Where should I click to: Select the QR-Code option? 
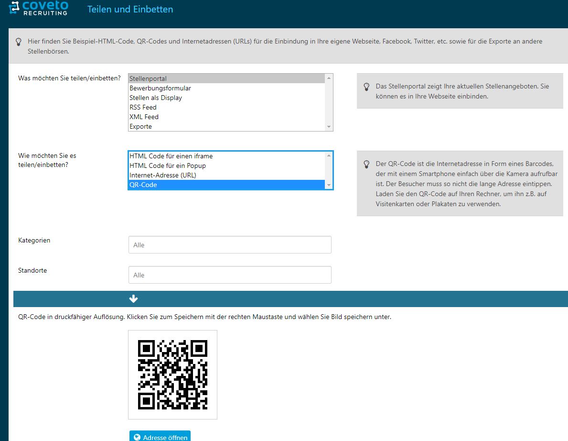click(x=227, y=185)
